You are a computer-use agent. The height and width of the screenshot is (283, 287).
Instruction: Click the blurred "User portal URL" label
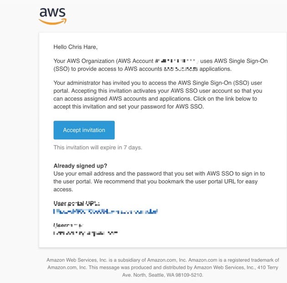coord(77,203)
